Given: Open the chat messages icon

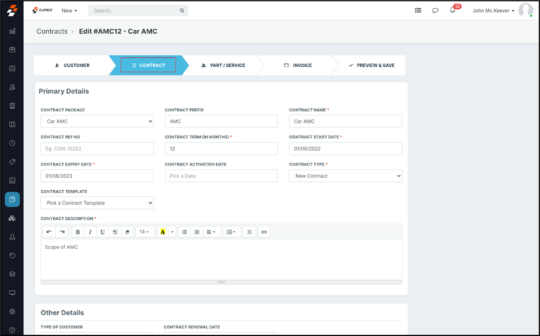Looking at the screenshot, I should pyautogui.click(x=435, y=10).
